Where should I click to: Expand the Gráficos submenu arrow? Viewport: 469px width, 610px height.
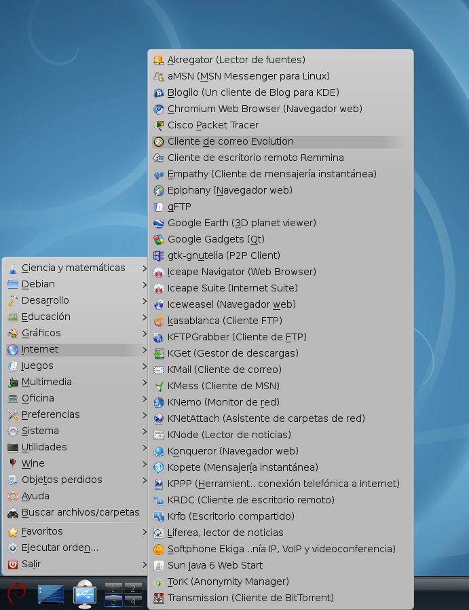click(144, 334)
